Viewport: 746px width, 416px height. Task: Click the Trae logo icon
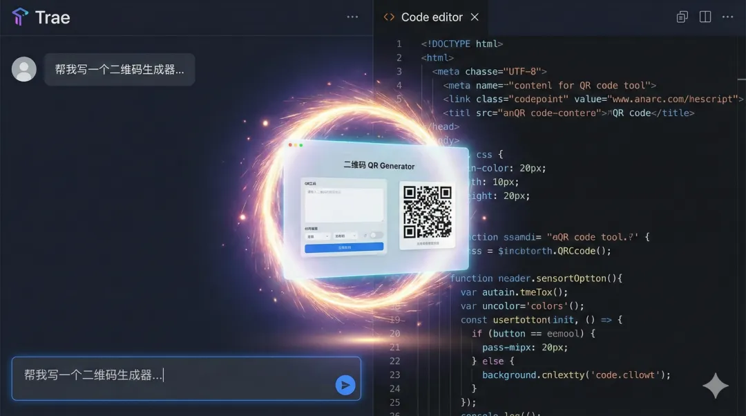(19, 17)
